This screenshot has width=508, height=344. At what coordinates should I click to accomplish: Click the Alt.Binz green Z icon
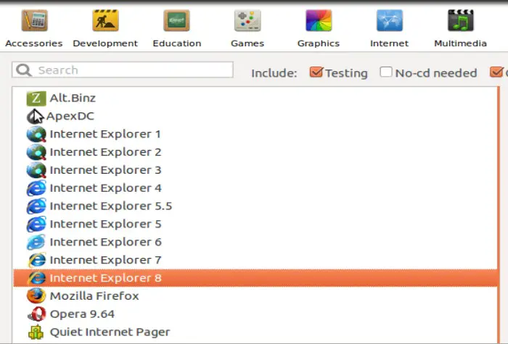pos(36,98)
